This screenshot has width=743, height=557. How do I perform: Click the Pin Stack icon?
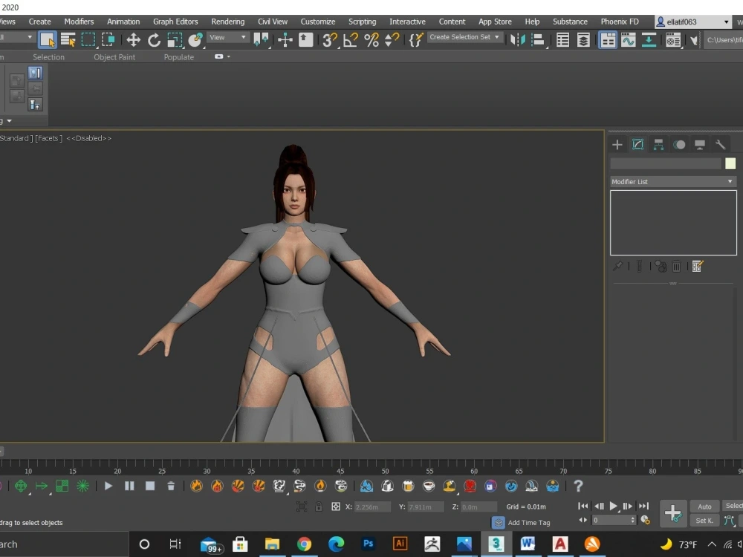pos(618,266)
